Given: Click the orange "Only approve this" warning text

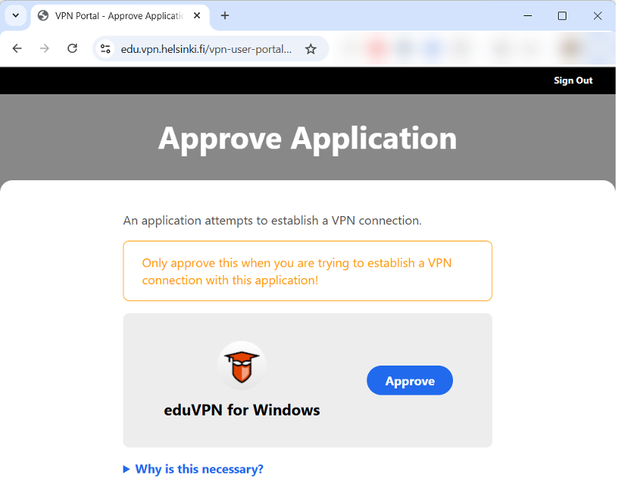Looking at the screenshot, I should pos(297,271).
